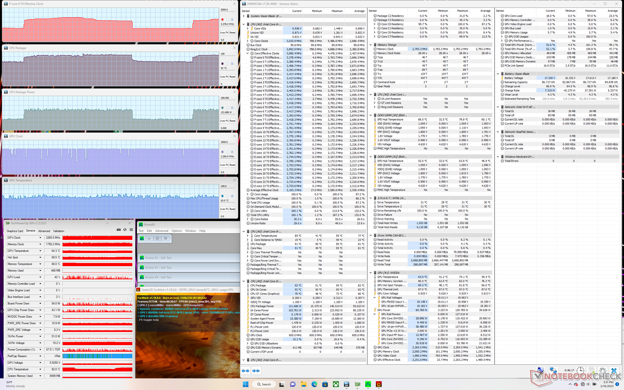The image size is (624, 390).
Task: Open Prime95 Options menu
Action: click(x=176, y=231)
